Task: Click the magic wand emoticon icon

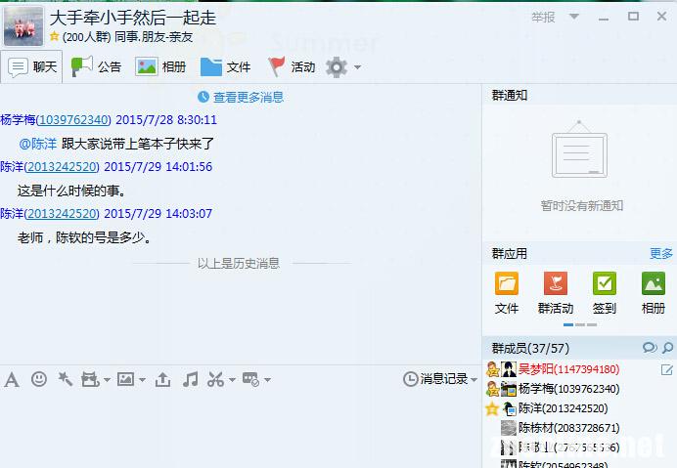Action: (x=66, y=379)
